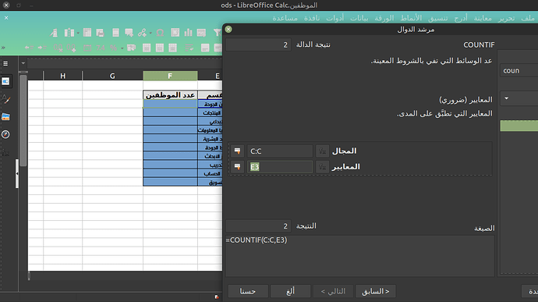Select column header G
The width and height of the screenshot is (538, 302).
(x=112, y=76)
